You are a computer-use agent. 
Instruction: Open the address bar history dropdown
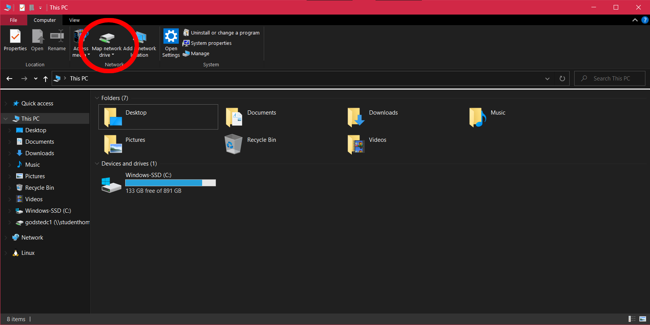click(x=547, y=79)
